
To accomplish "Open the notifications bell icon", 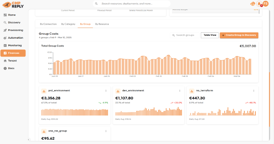I will 259,4.
